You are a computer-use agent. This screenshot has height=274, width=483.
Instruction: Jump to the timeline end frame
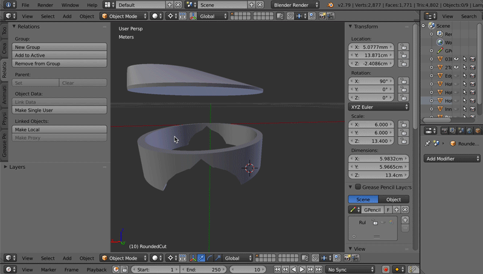point(319,269)
